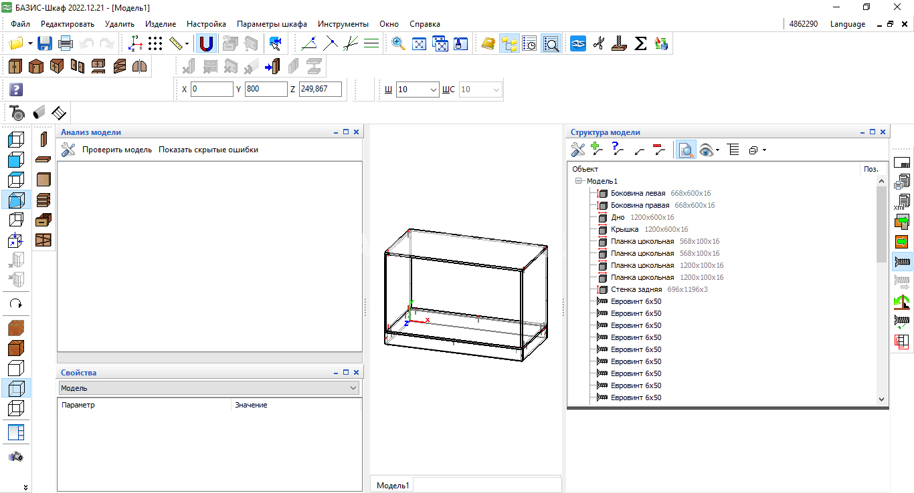Click the camera icon in left sidebar
Image resolution: width=914 pixels, height=493 pixels.
click(16, 456)
